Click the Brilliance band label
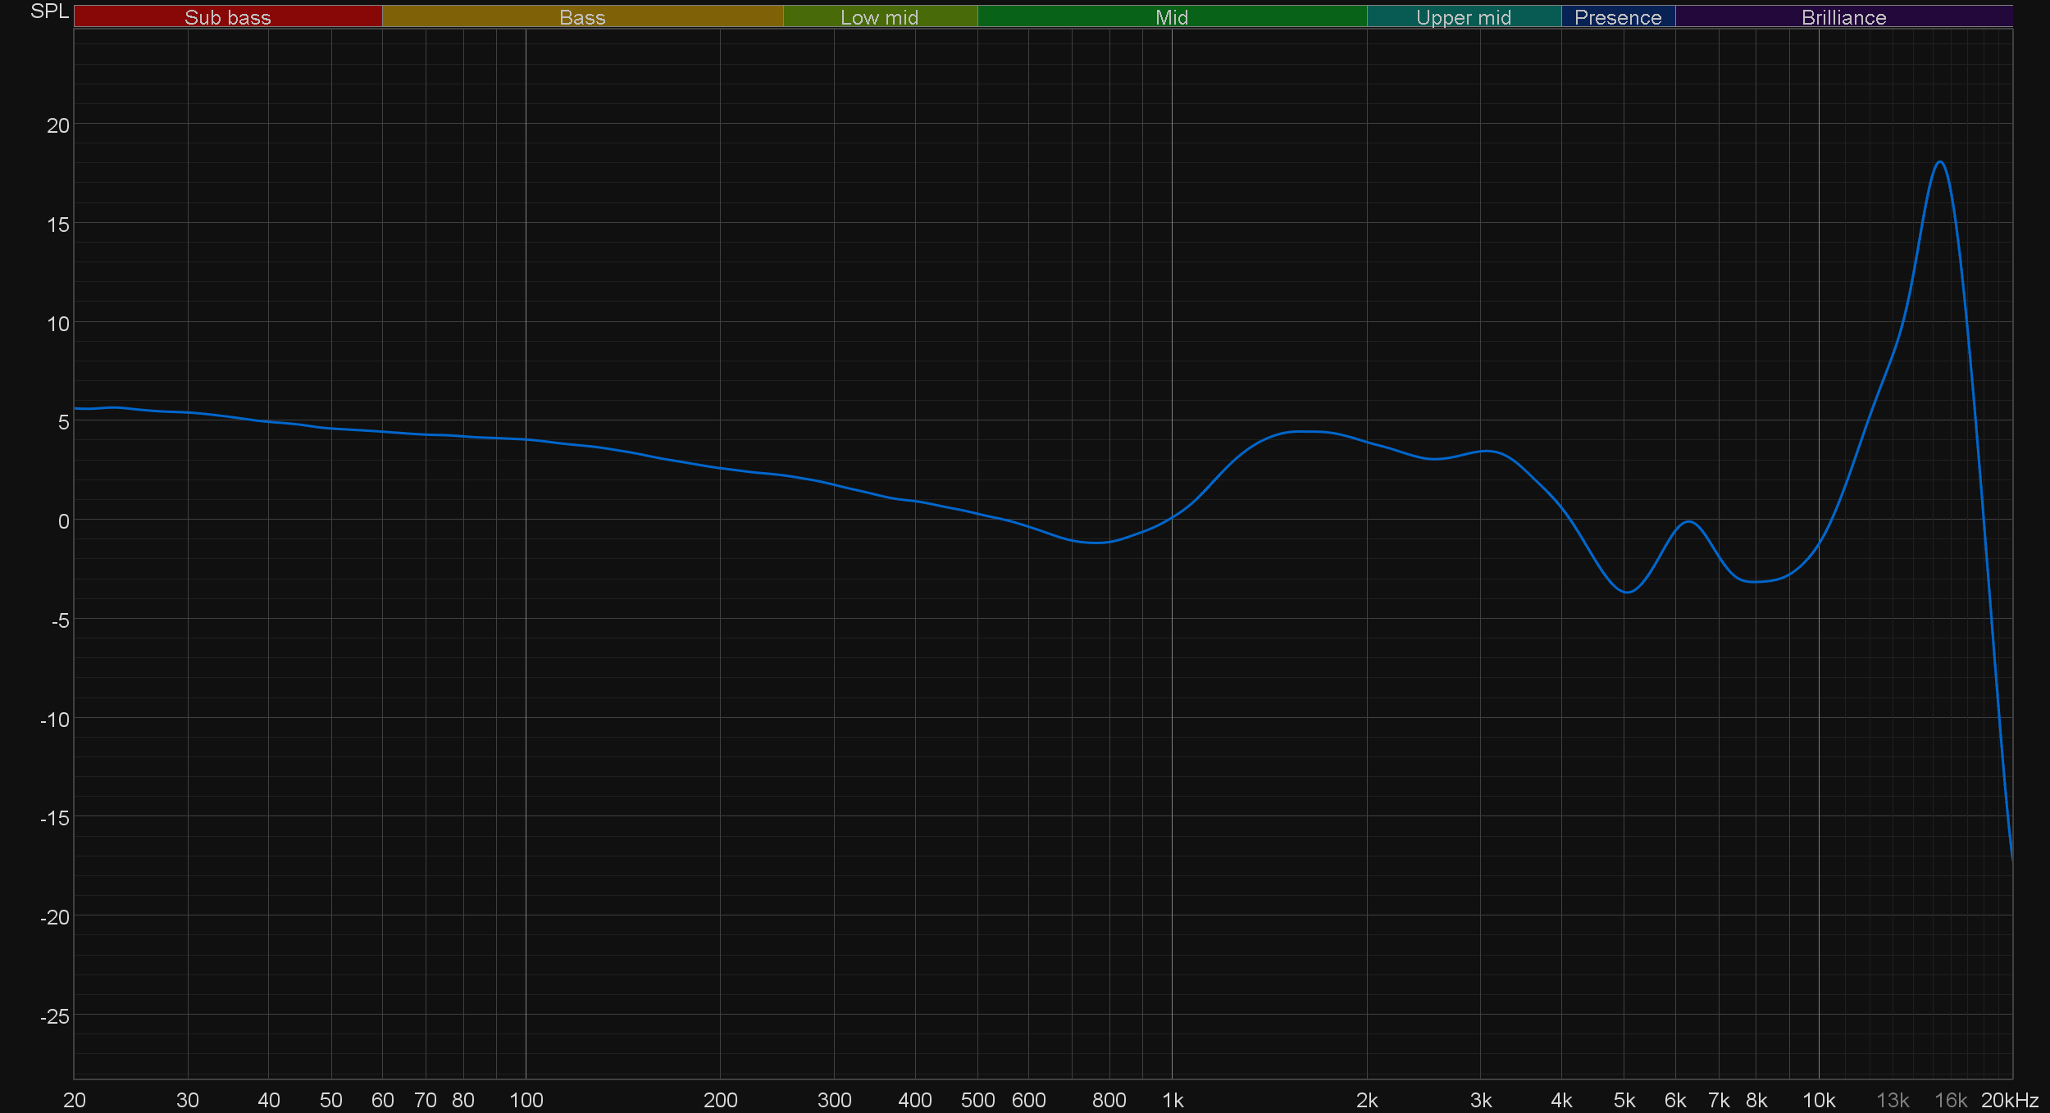This screenshot has height=1113, width=2050. pos(1843,17)
